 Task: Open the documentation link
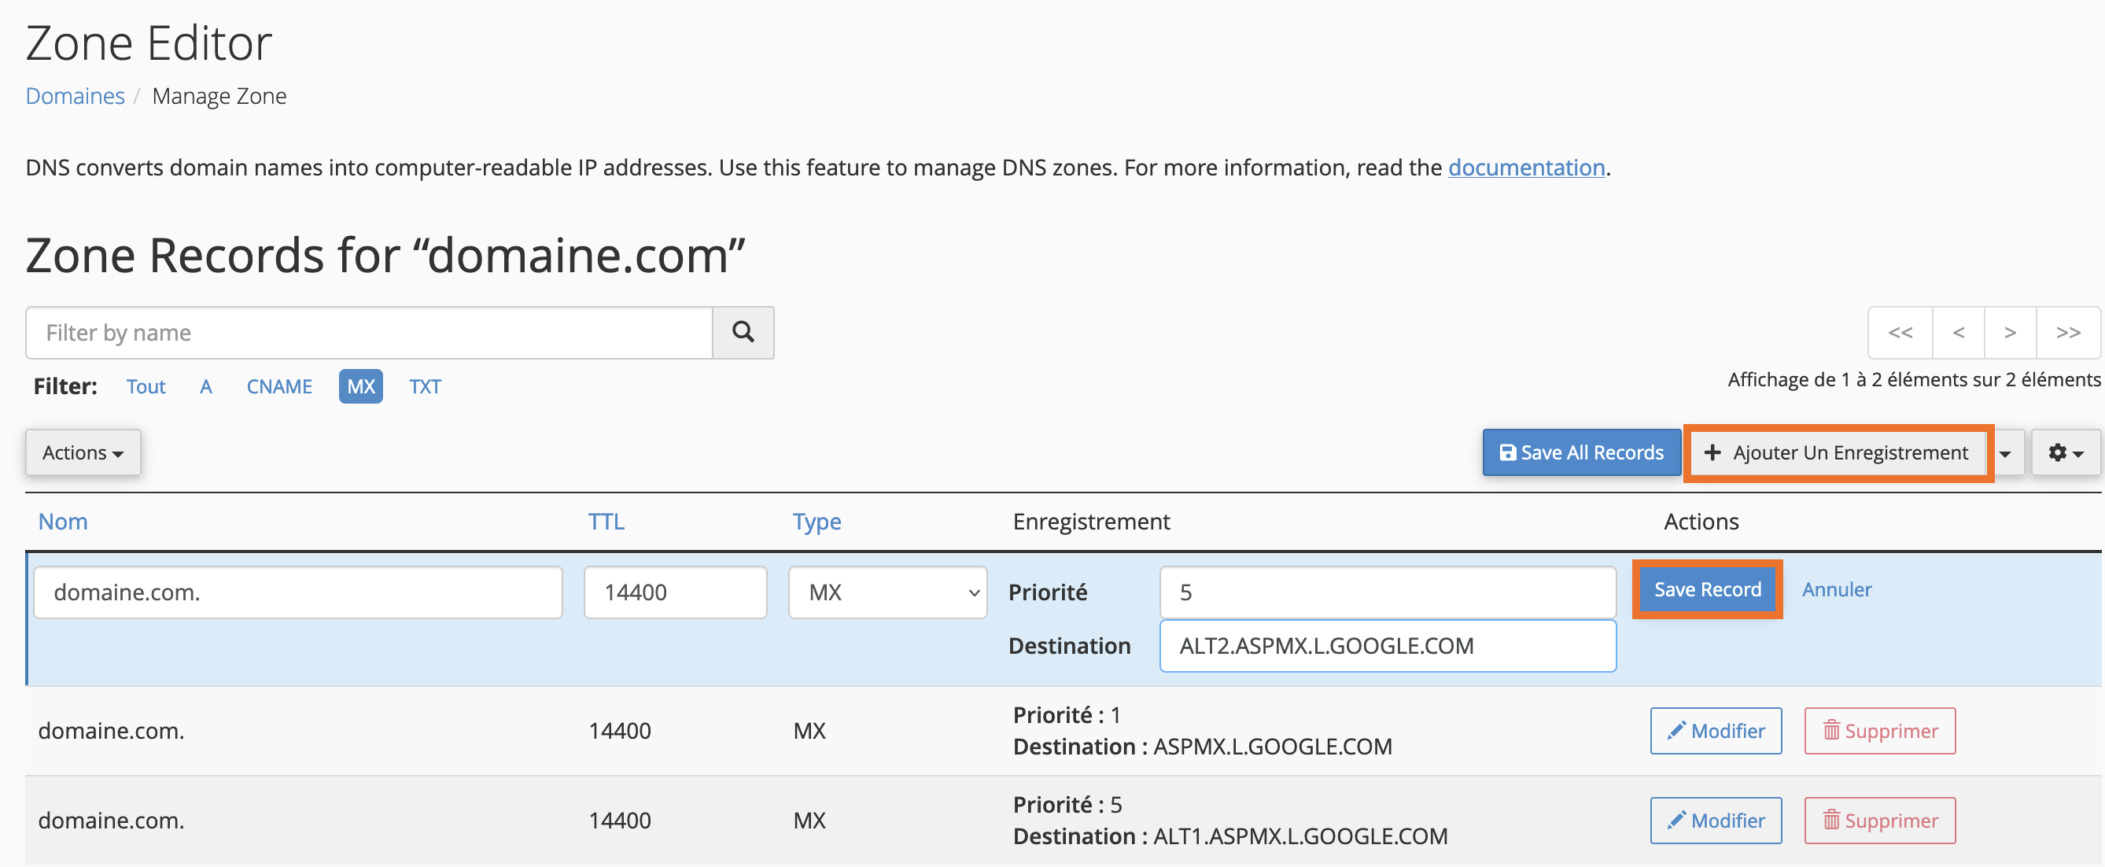click(x=1527, y=168)
